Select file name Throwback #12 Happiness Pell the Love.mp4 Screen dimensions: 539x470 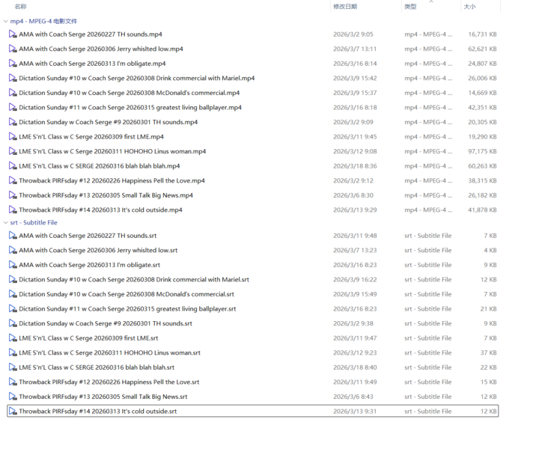[112, 180]
